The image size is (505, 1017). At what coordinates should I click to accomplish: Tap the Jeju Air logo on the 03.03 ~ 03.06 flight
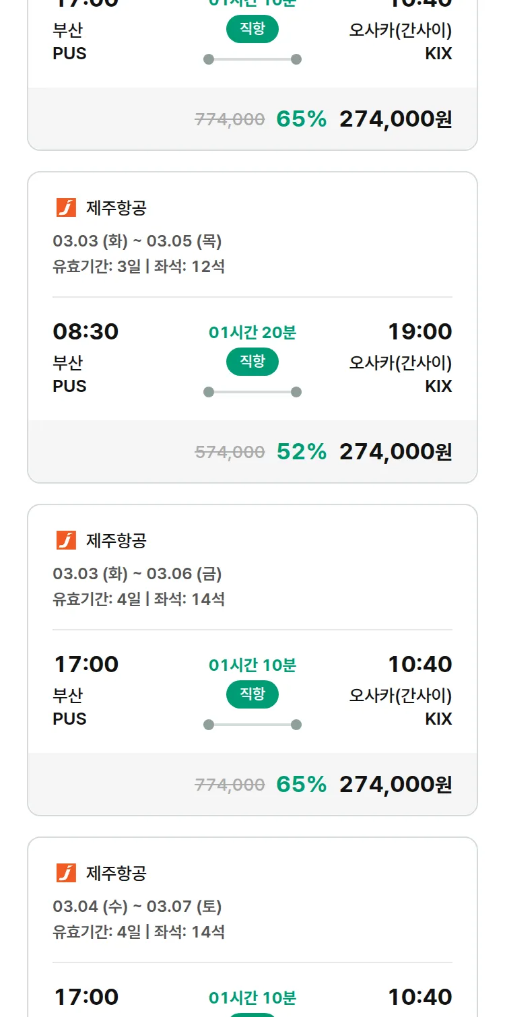pyautogui.click(x=66, y=540)
